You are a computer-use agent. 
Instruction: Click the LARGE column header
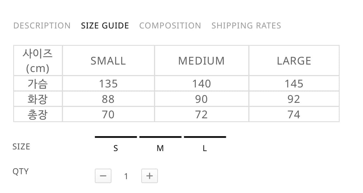(294, 61)
